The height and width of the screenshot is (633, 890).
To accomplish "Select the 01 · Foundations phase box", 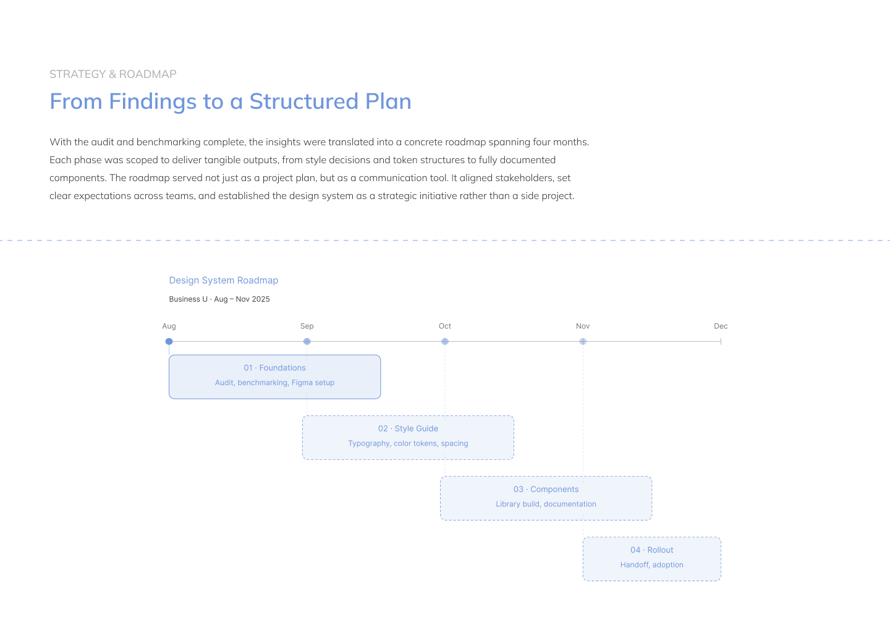I will tap(274, 376).
